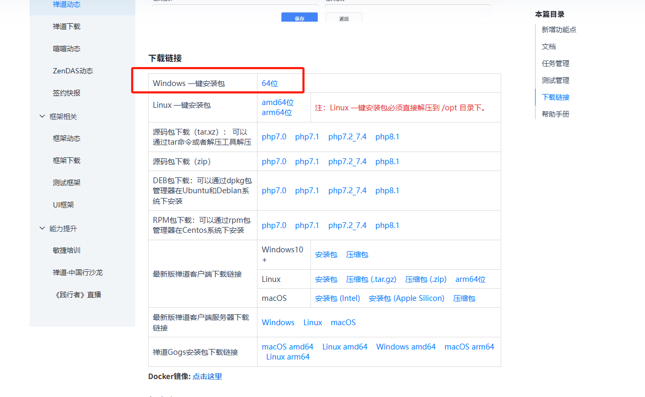645x397 pixels.
Task: Download Windows10+ client 安装包
Action: (326, 254)
